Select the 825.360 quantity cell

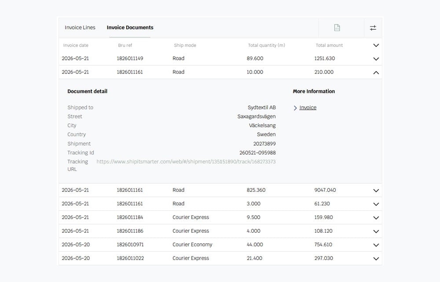256,190
